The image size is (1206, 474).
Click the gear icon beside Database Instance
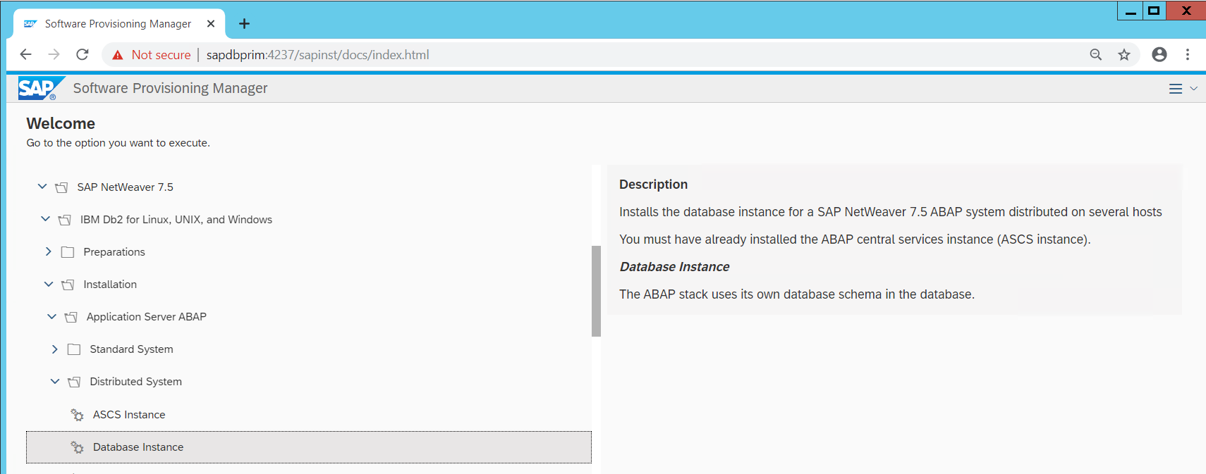(77, 447)
